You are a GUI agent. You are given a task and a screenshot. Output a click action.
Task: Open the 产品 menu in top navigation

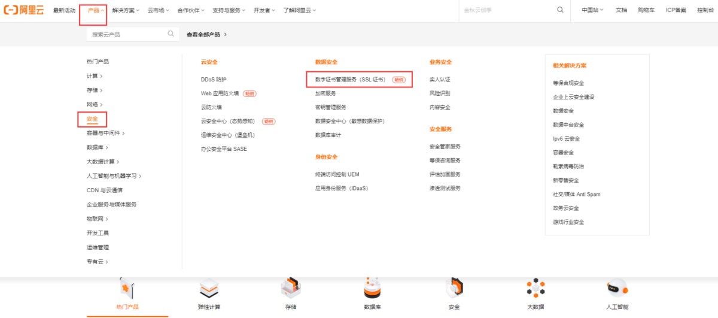click(96, 10)
